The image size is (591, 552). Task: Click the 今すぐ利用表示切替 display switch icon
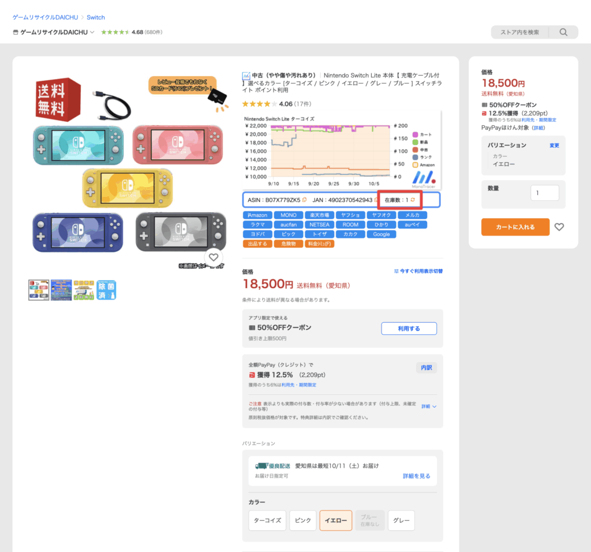tap(396, 271)
